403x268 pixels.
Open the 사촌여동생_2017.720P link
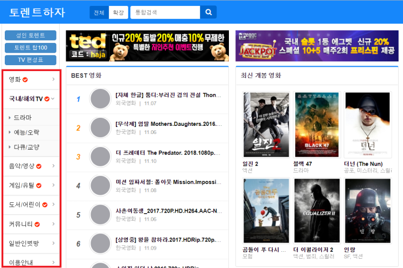pos(169,211)
